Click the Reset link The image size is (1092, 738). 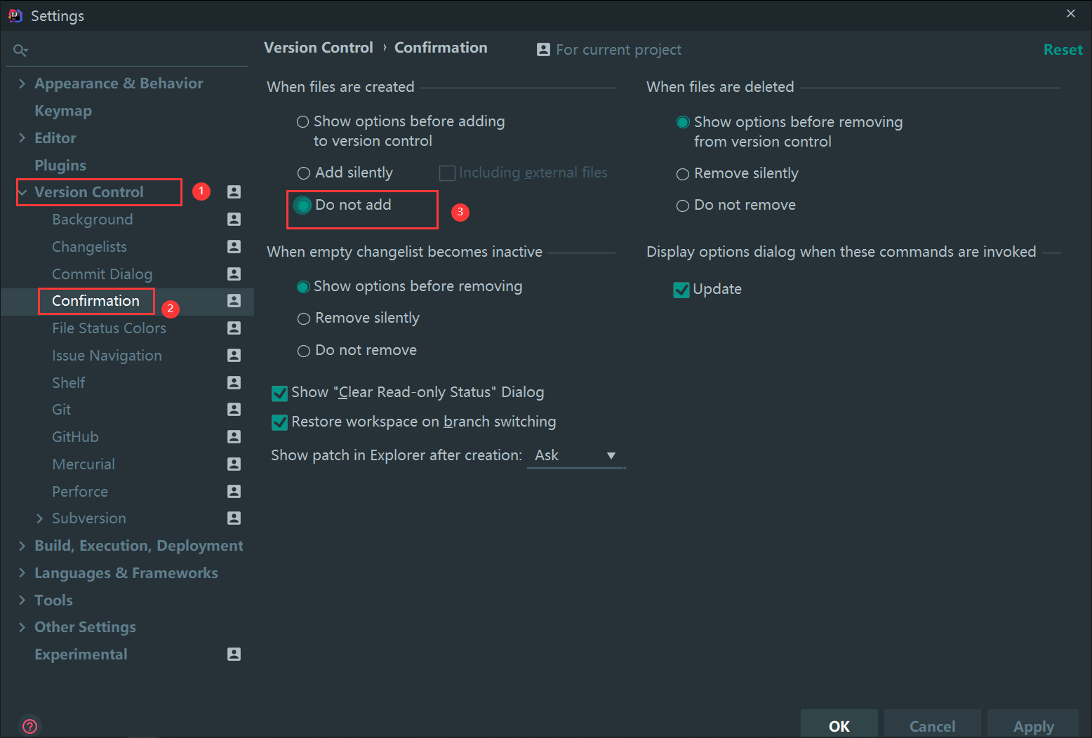pos(1063,50)
